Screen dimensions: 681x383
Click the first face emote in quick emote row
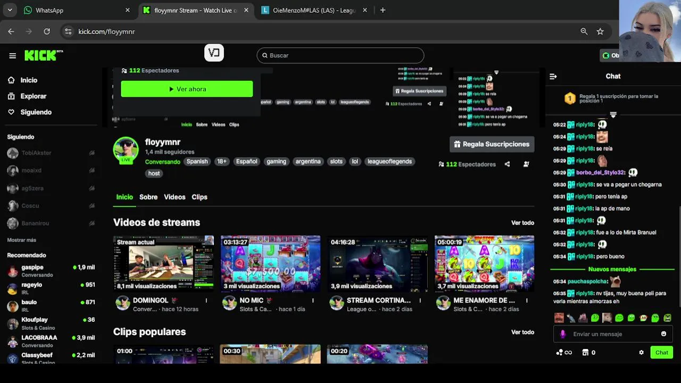[x=559, y=318]
